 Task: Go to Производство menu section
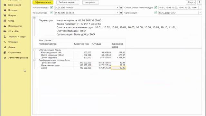[x=15, y=26]
